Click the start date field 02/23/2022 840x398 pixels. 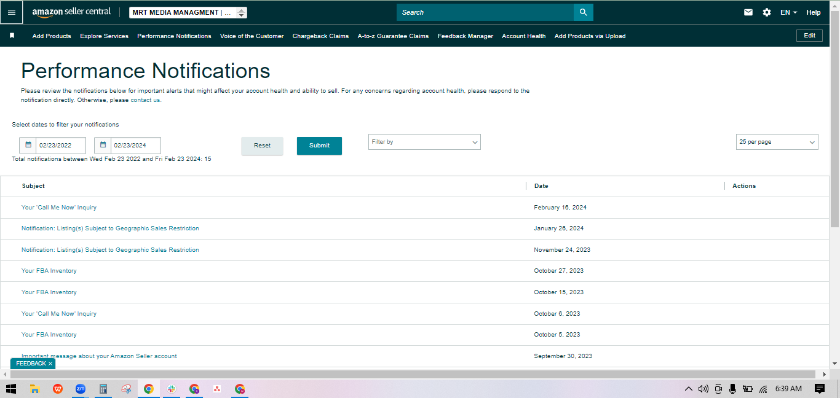60,146
